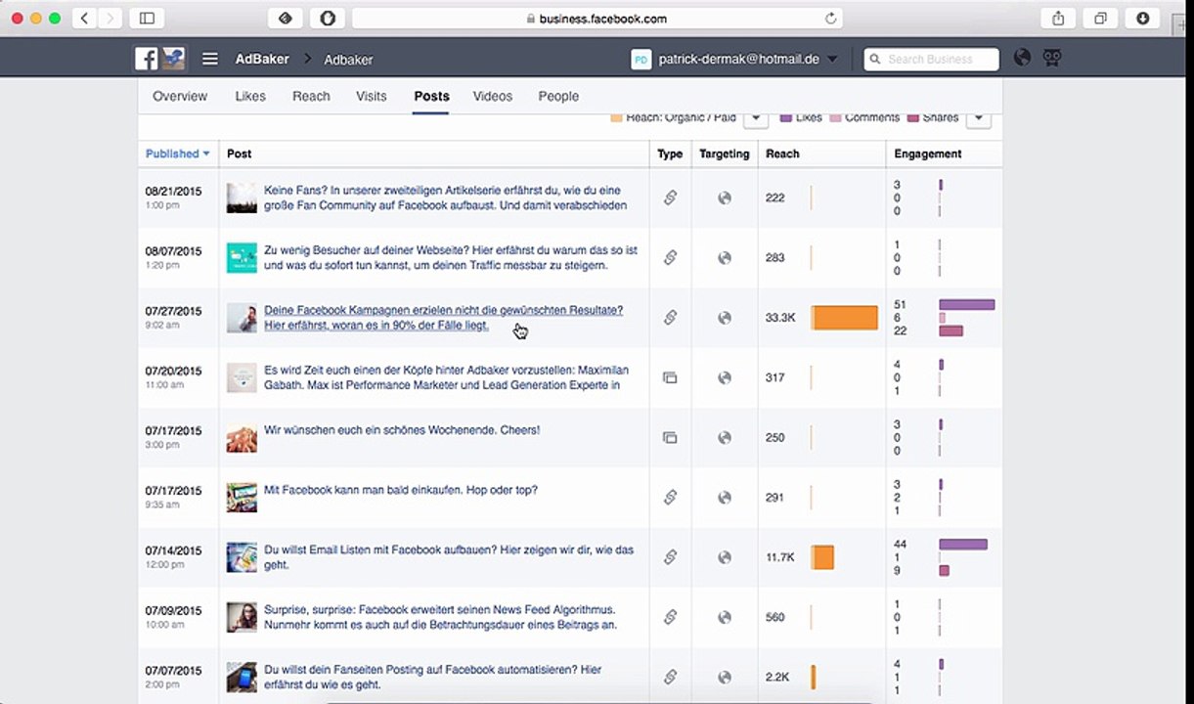Click Safari sidebar toggle button

tap(147, 18)
